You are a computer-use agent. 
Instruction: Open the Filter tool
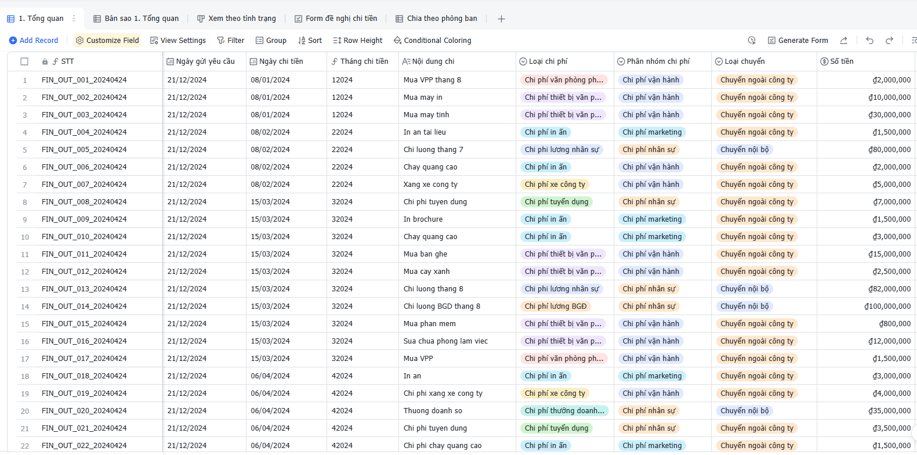coord(231,41)
